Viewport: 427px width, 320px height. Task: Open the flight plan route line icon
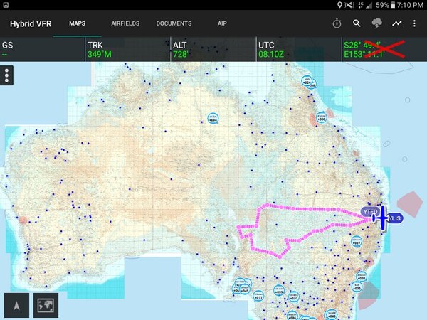click(396, 23)
